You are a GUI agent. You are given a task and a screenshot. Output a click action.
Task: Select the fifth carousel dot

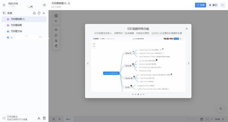pos(144,94)
